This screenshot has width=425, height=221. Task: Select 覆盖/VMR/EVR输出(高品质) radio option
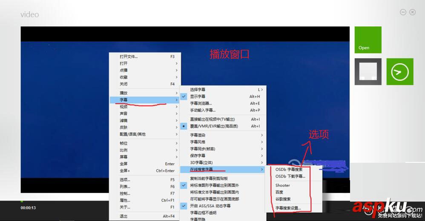coord(224,126)
